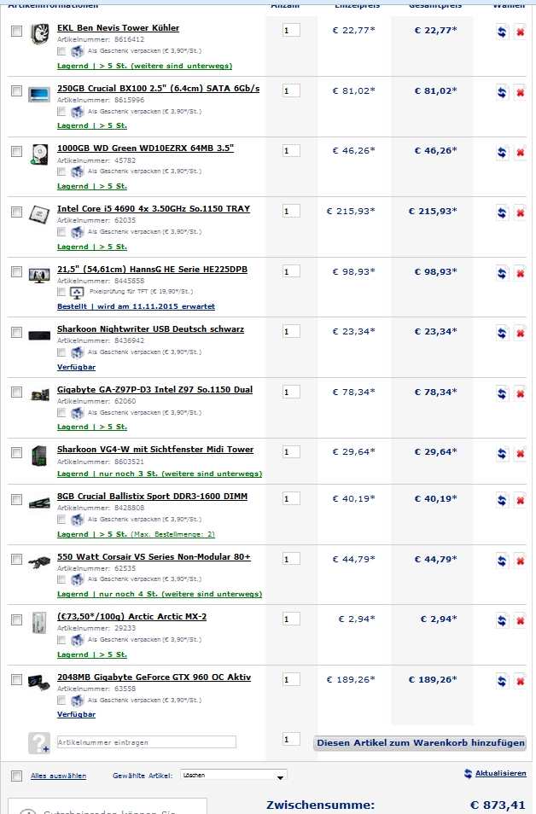Delete Sharkoon Nightwriter keyboard from cart

pyautogui.click(x=520, y=334)
